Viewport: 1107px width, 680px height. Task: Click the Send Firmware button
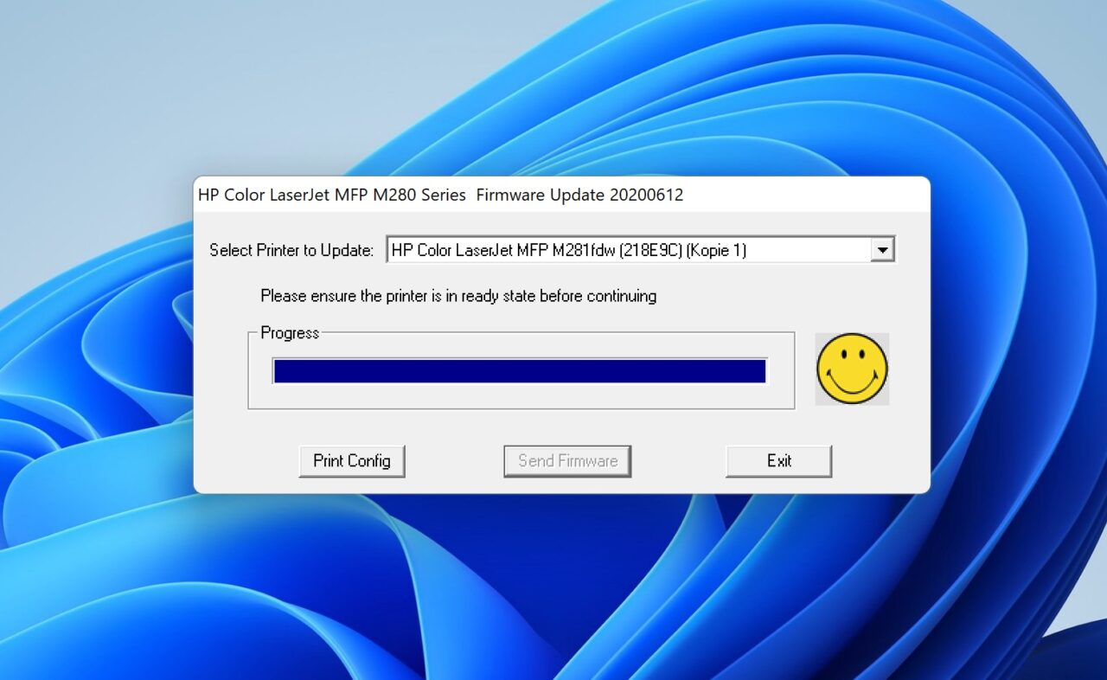567,461
